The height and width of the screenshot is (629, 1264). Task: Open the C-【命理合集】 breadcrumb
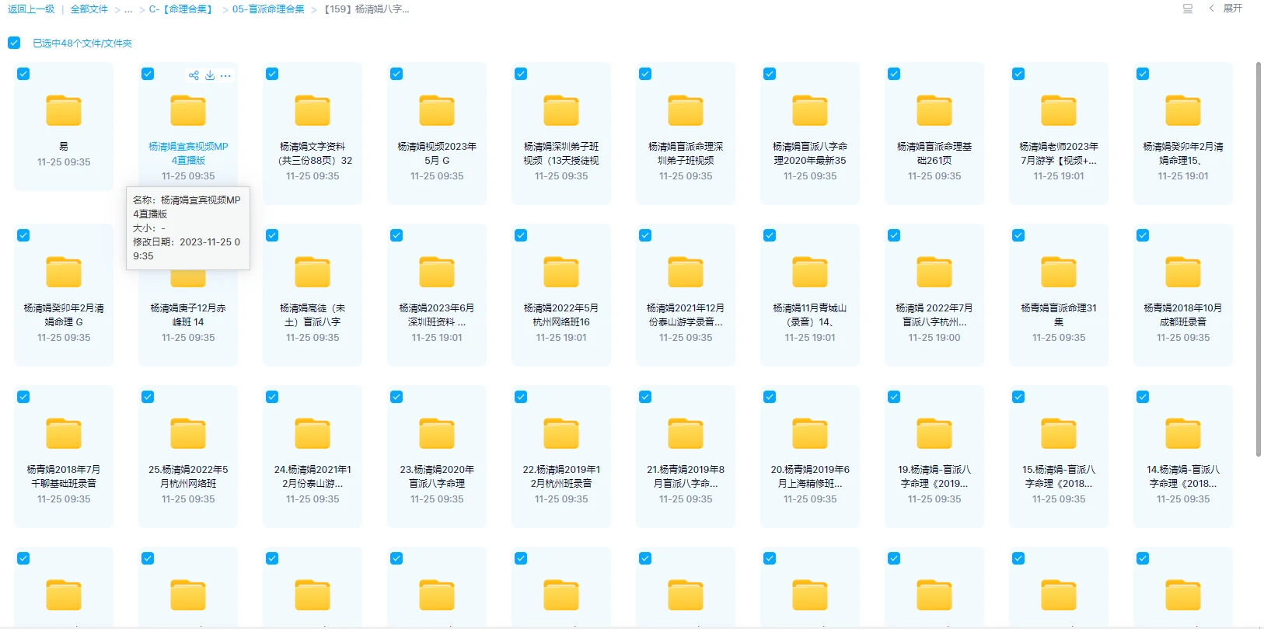click(x=180, y=9)
